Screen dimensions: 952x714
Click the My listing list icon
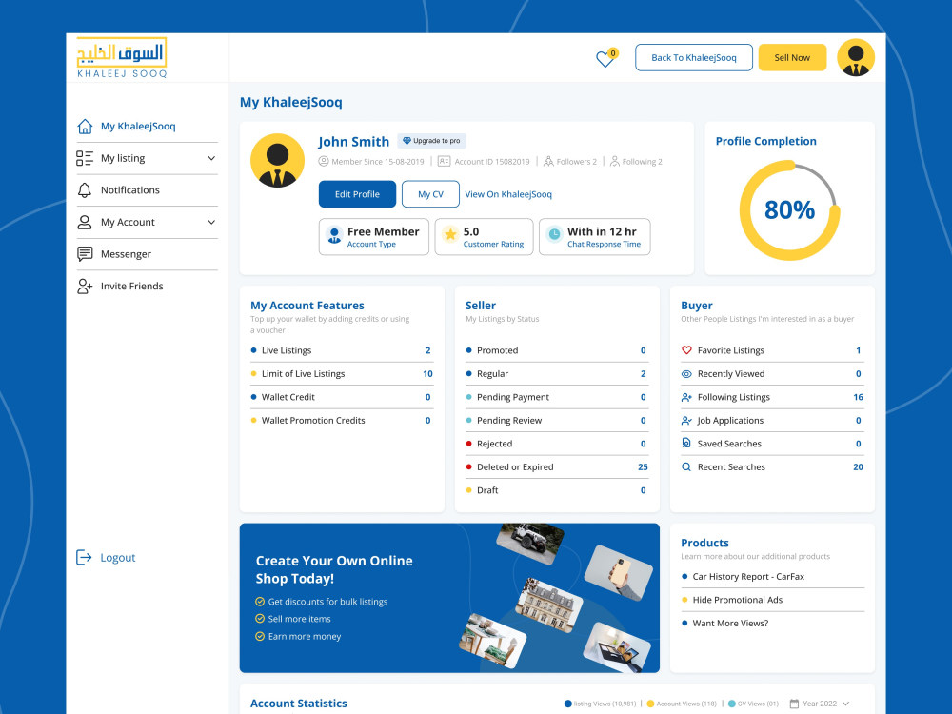tap(85, 158)
